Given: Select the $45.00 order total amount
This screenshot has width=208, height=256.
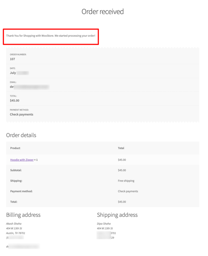Looking at the screenshot, I should click(14, 100).
